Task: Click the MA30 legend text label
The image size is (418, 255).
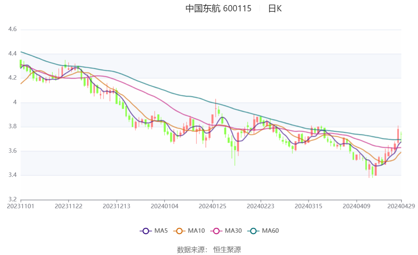Action: click(233, 231)
